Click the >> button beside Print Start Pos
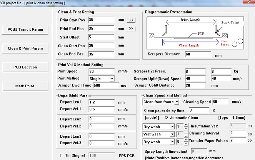This screenshot has width=255, height=160. click(131, 20)
